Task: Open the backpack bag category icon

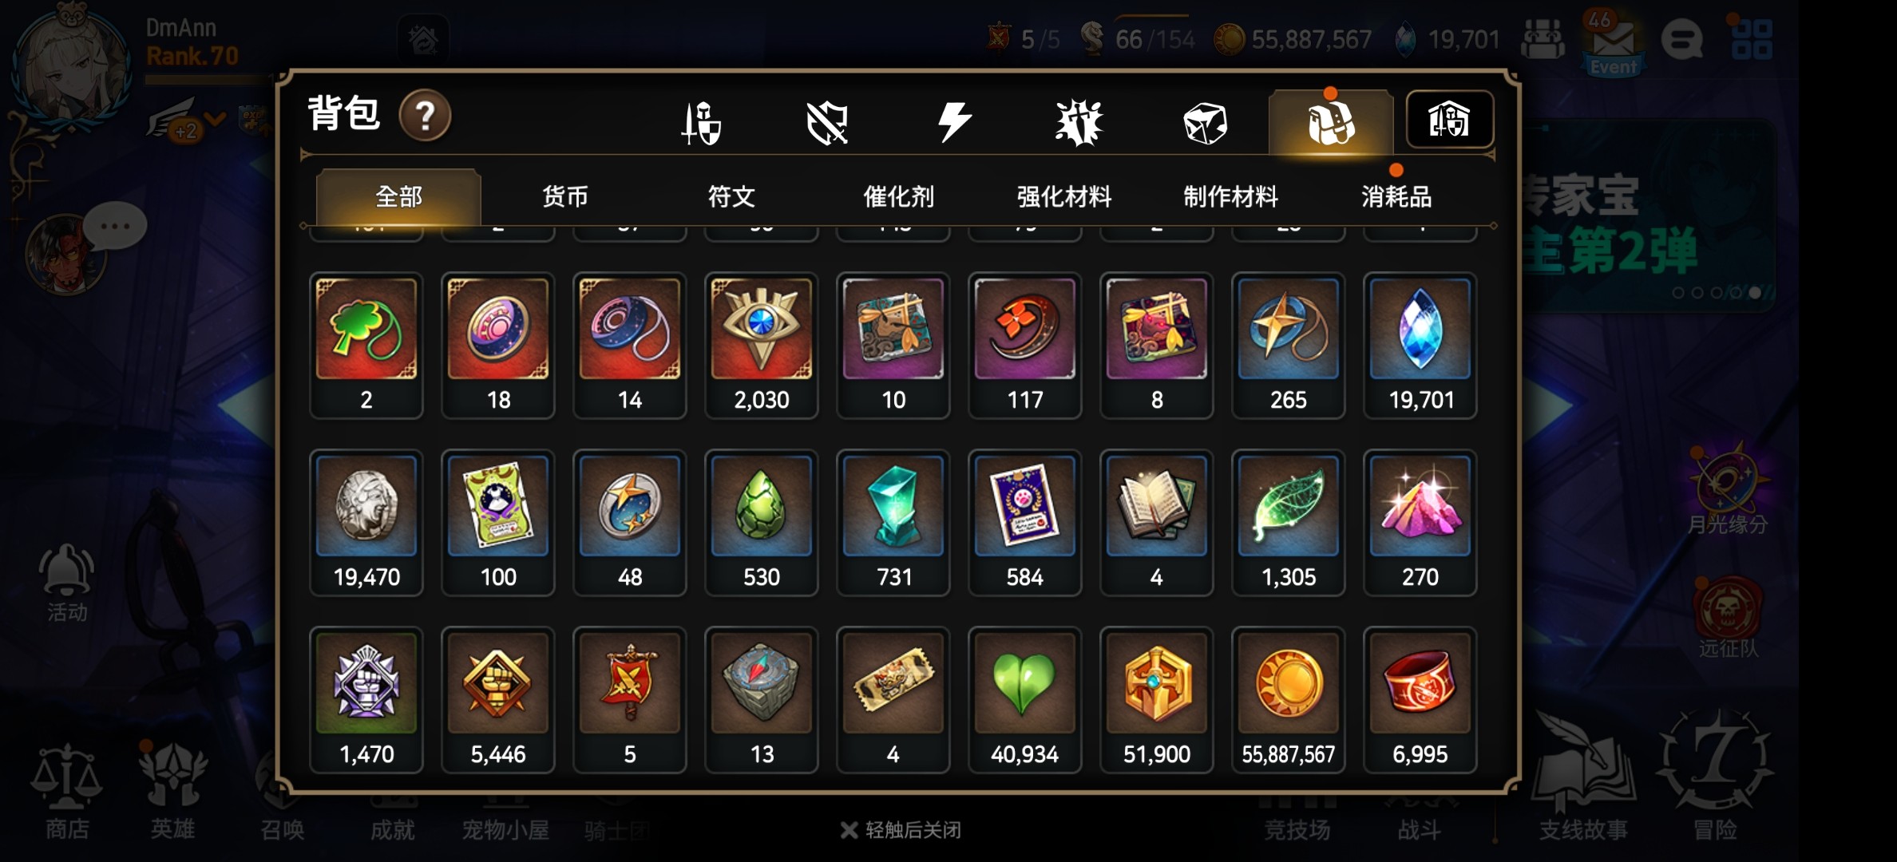Action: click(x=1331, y=122)
